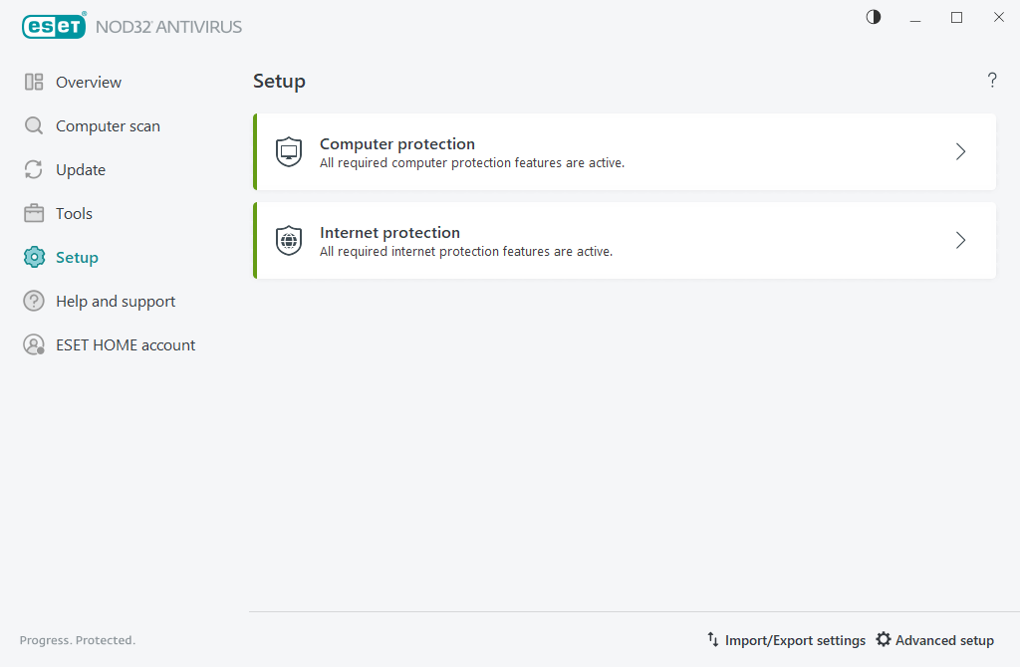Click the ESET logo in title bar
The width and height of the screenshot is (1020, 667).
click(55, 27)
